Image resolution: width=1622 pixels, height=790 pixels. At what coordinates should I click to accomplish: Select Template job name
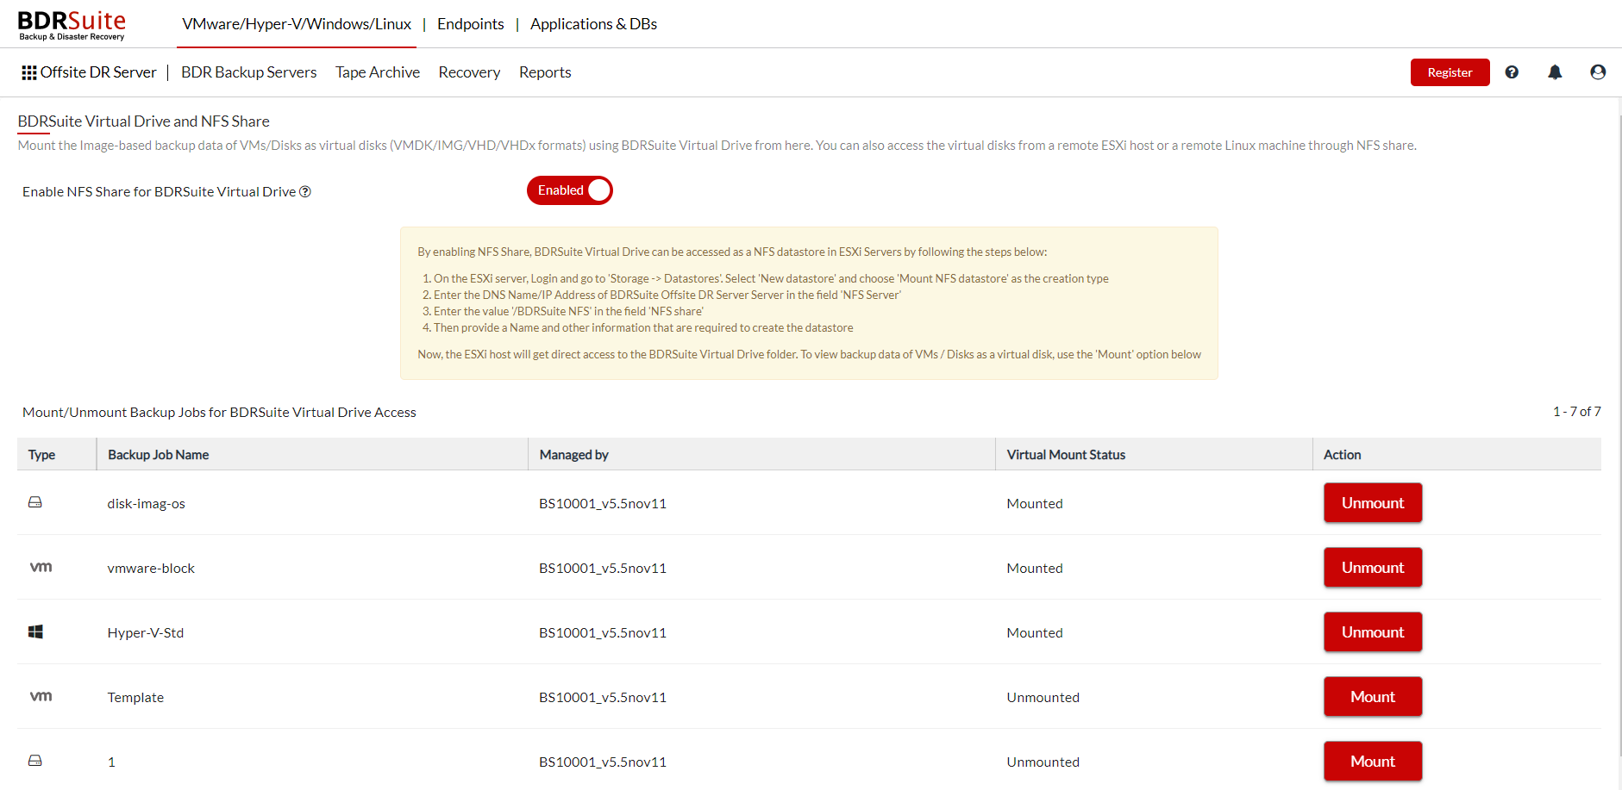coord(135,698)
